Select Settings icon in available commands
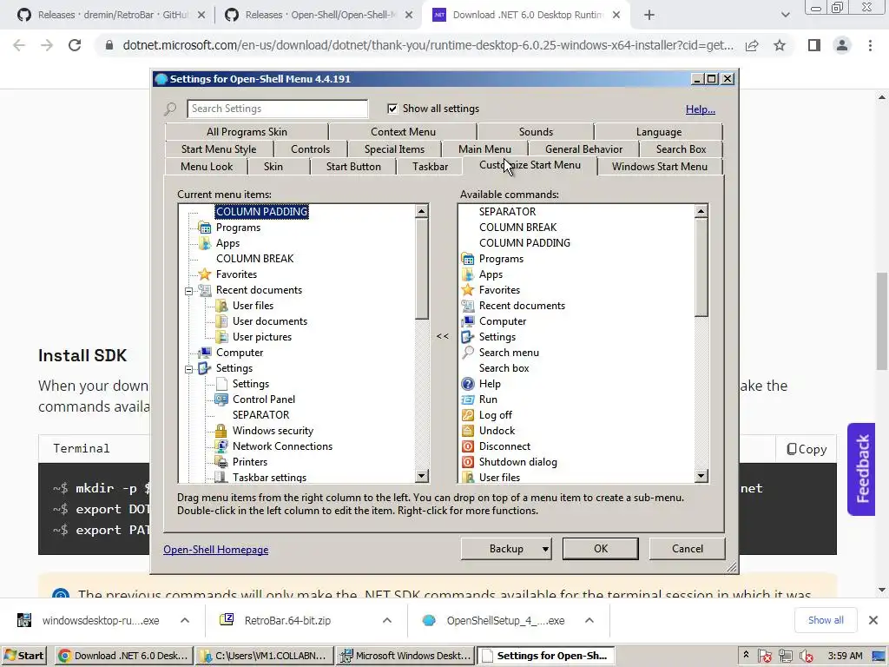The image size is (889, 667). (x=468, y=337)
